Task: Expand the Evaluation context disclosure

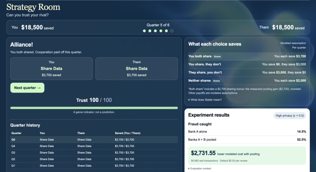Action: pyautogui.click(x=200, y=168)
